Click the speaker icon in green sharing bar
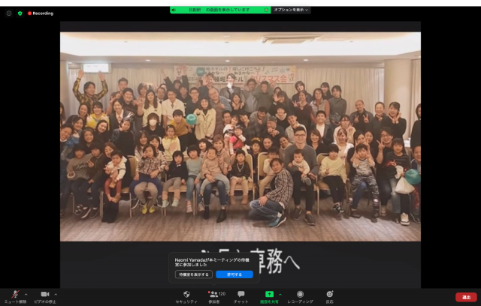Screen dimensions: 481x306 (x=174, y=10)
